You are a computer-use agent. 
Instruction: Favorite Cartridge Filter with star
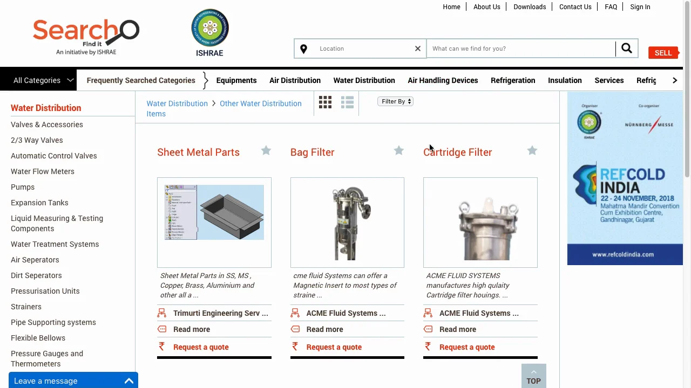click(x=532, y=151)
